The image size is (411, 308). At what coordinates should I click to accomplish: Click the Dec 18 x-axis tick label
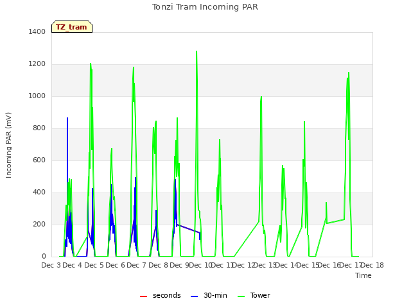point(372,265)
